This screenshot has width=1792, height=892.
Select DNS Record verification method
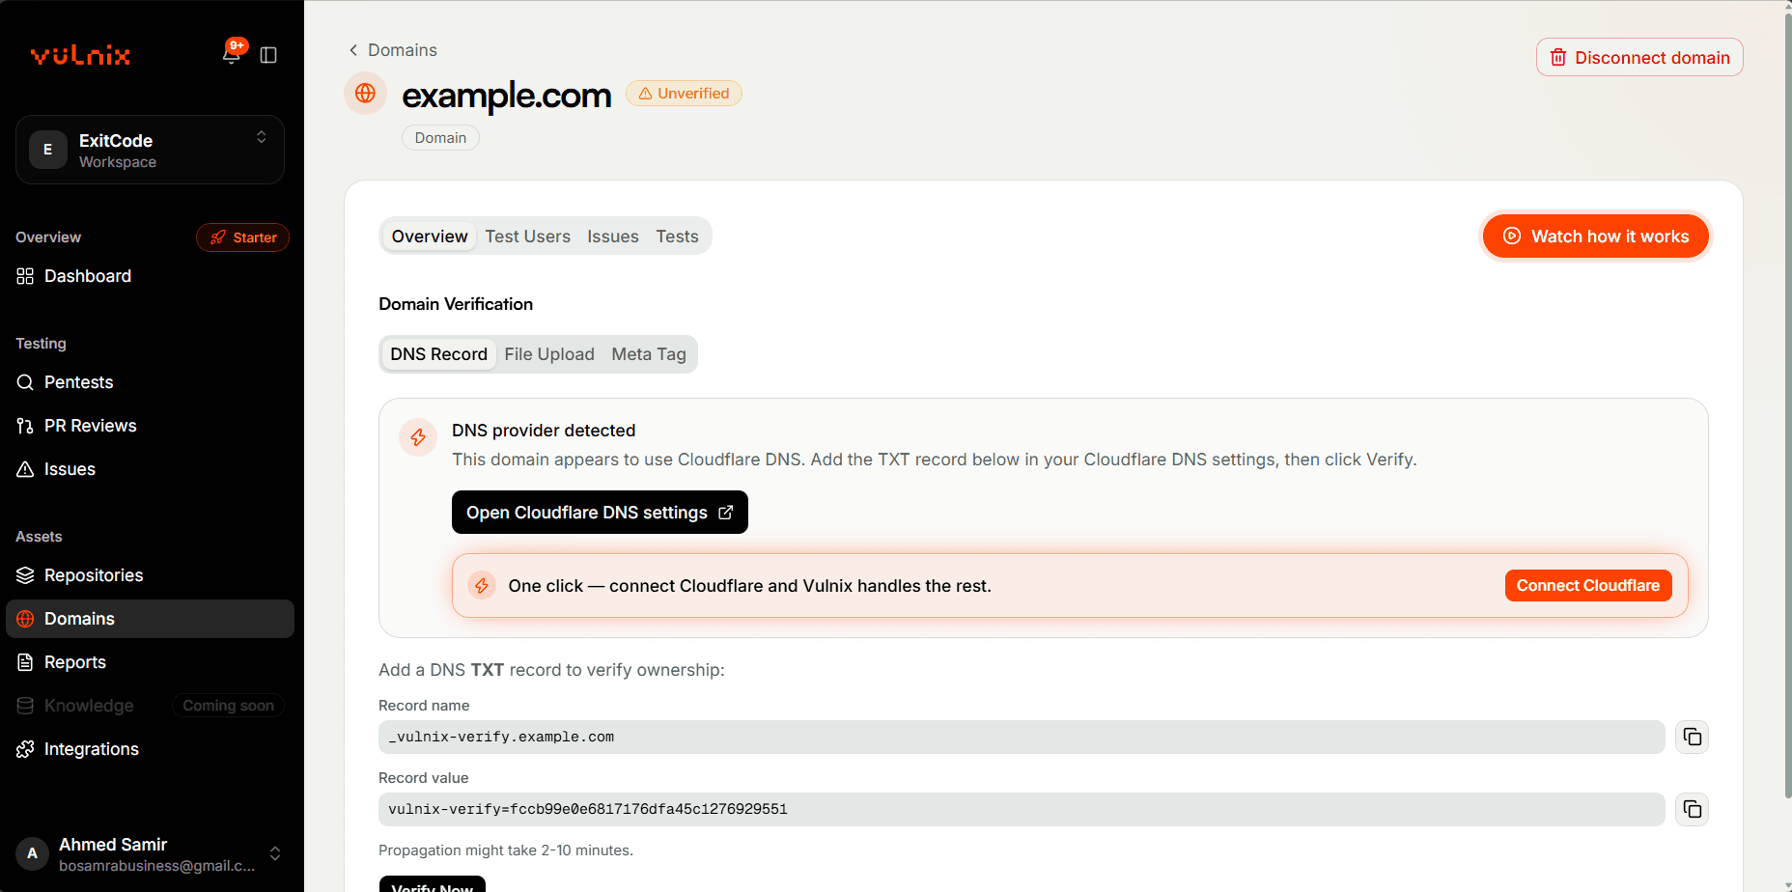point(438,354)
